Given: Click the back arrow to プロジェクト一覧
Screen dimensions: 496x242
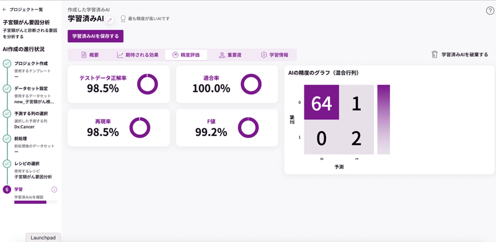Looking at the screenshot, I should point(4,10).
